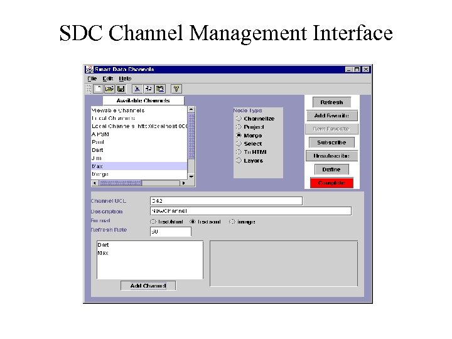The height and width of the screenshot is (339, 452).
Task: Click the Open folder toolbar icon
Action: (109, 89)
